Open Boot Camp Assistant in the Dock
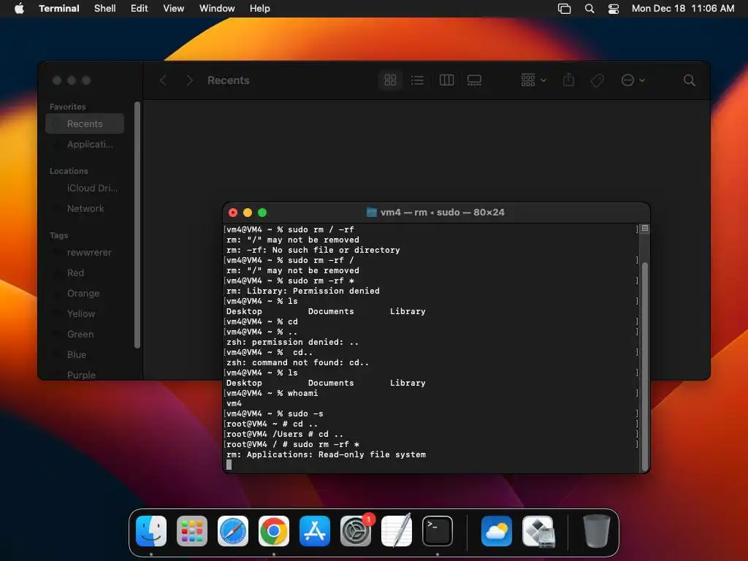 pos(538,531)
